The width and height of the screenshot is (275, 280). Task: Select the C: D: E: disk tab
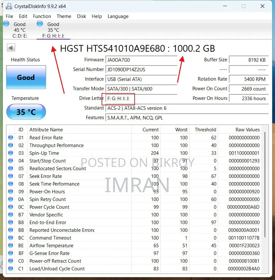click(x=20, y=30)
